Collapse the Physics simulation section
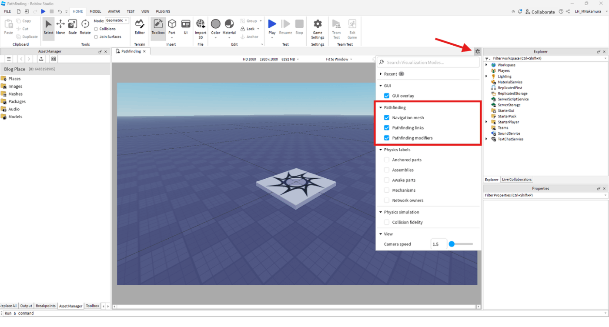This screenshot has height=327, width=609. (x=381, y=212)
